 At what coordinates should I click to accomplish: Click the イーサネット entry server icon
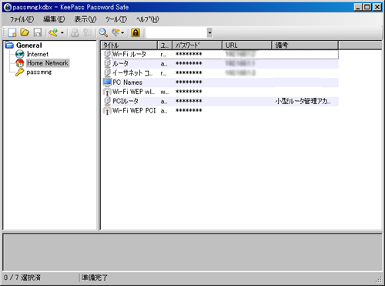(x=107, y=73)
